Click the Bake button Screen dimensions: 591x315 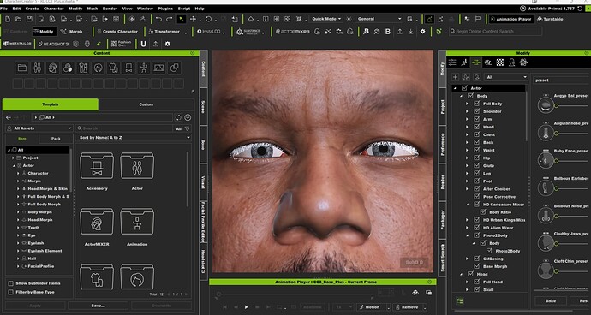(551, 300)
